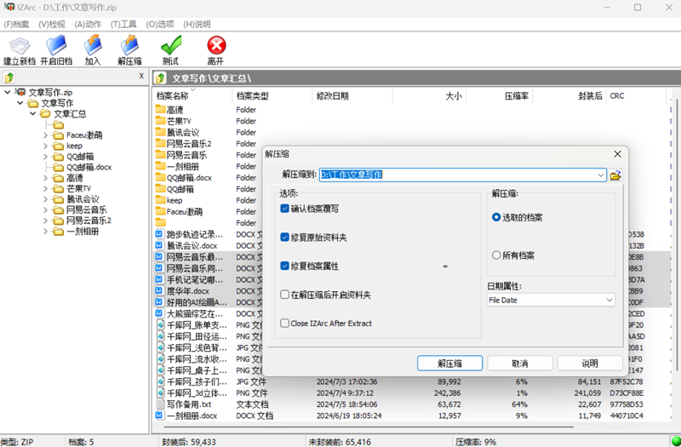Select 芒果TV node in the tree
Viewport: 681px width, 447px height.
[x=78, y=188]
